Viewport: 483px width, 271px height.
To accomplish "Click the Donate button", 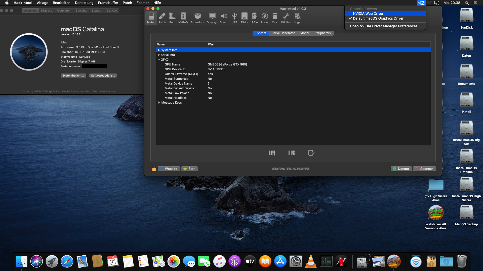I will coord(401,169).
